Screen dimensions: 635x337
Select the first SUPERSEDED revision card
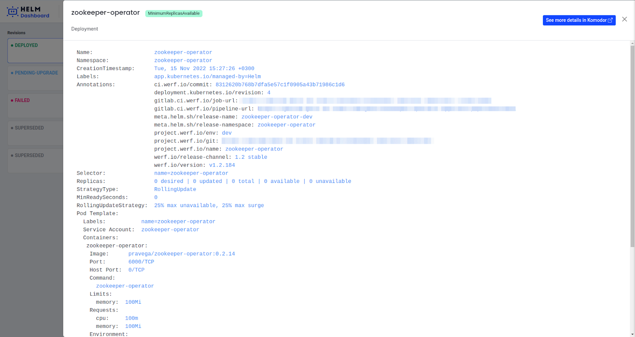[x=35, y=133]
